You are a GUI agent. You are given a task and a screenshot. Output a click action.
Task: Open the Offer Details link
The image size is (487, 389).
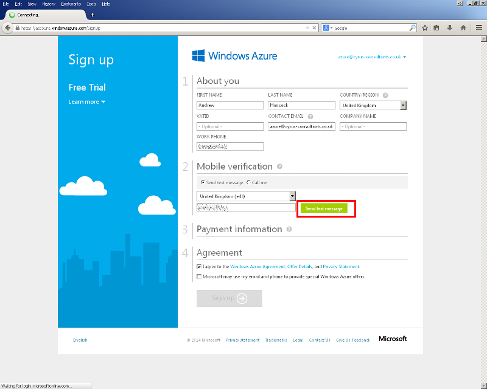300,267
